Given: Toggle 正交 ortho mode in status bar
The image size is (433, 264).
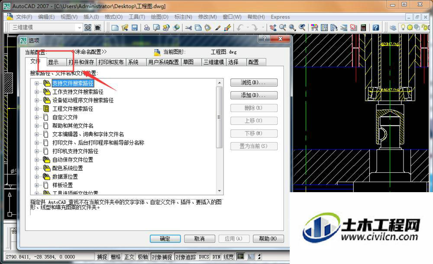Looking at the screenshot, I should point(129,257).
